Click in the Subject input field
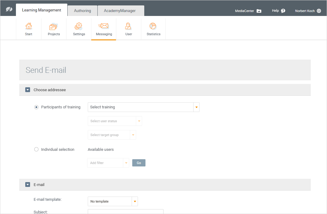The height and width of the screenshot is (214, 327). pyautogui.click(x=126, y=212)
